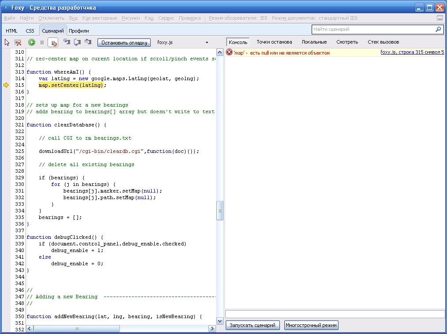The height and width of the screenshot is (334, 447).
Task: Click the vertical scrollbar thumb in code pane
Action: tap(220, 211)
